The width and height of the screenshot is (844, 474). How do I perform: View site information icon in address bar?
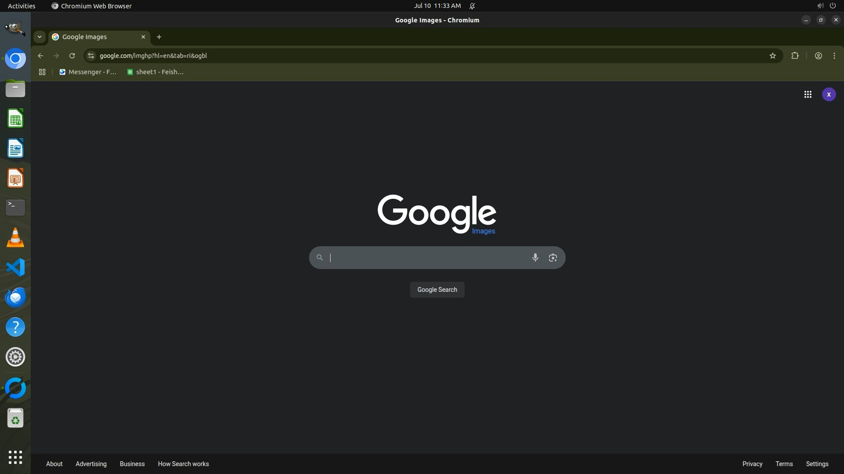pos(91,56)
